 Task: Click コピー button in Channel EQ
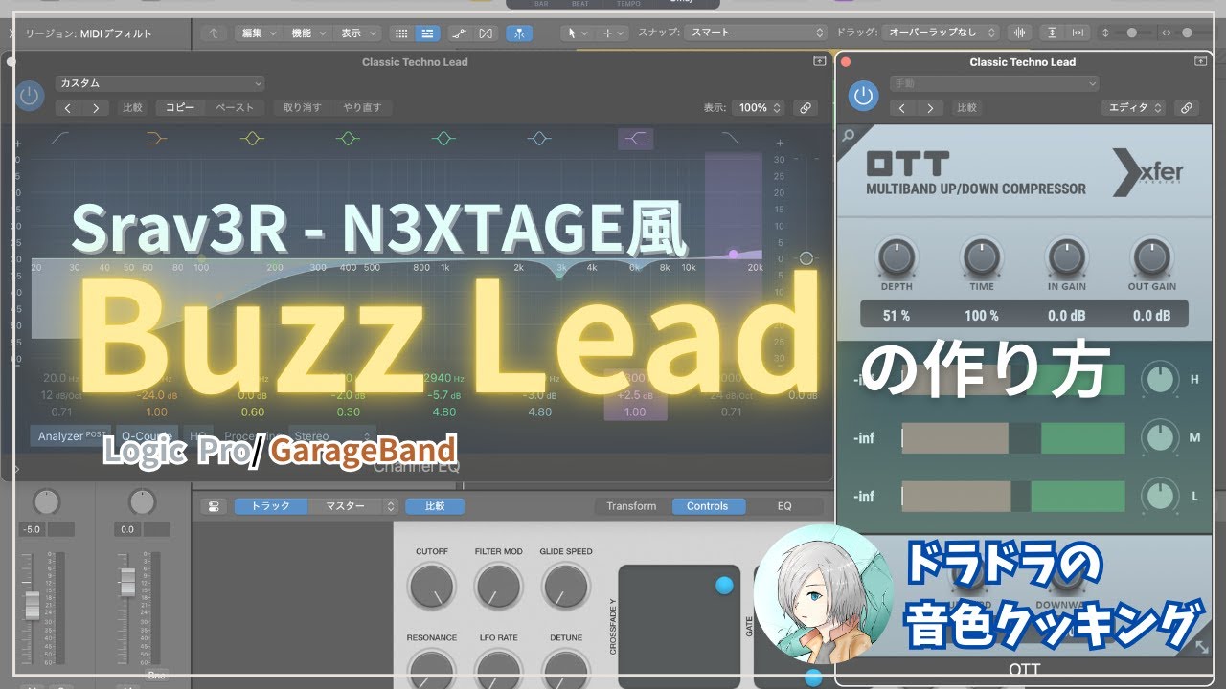[180, 108]
